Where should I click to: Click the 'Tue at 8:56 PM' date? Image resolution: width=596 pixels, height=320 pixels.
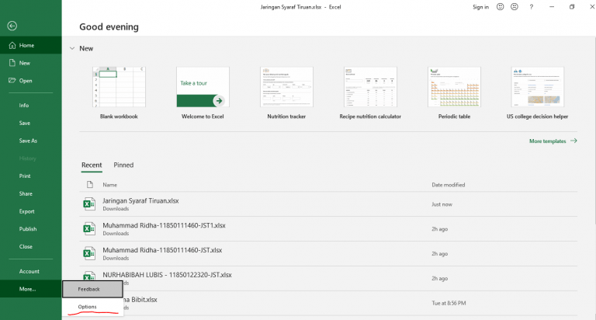449,303
